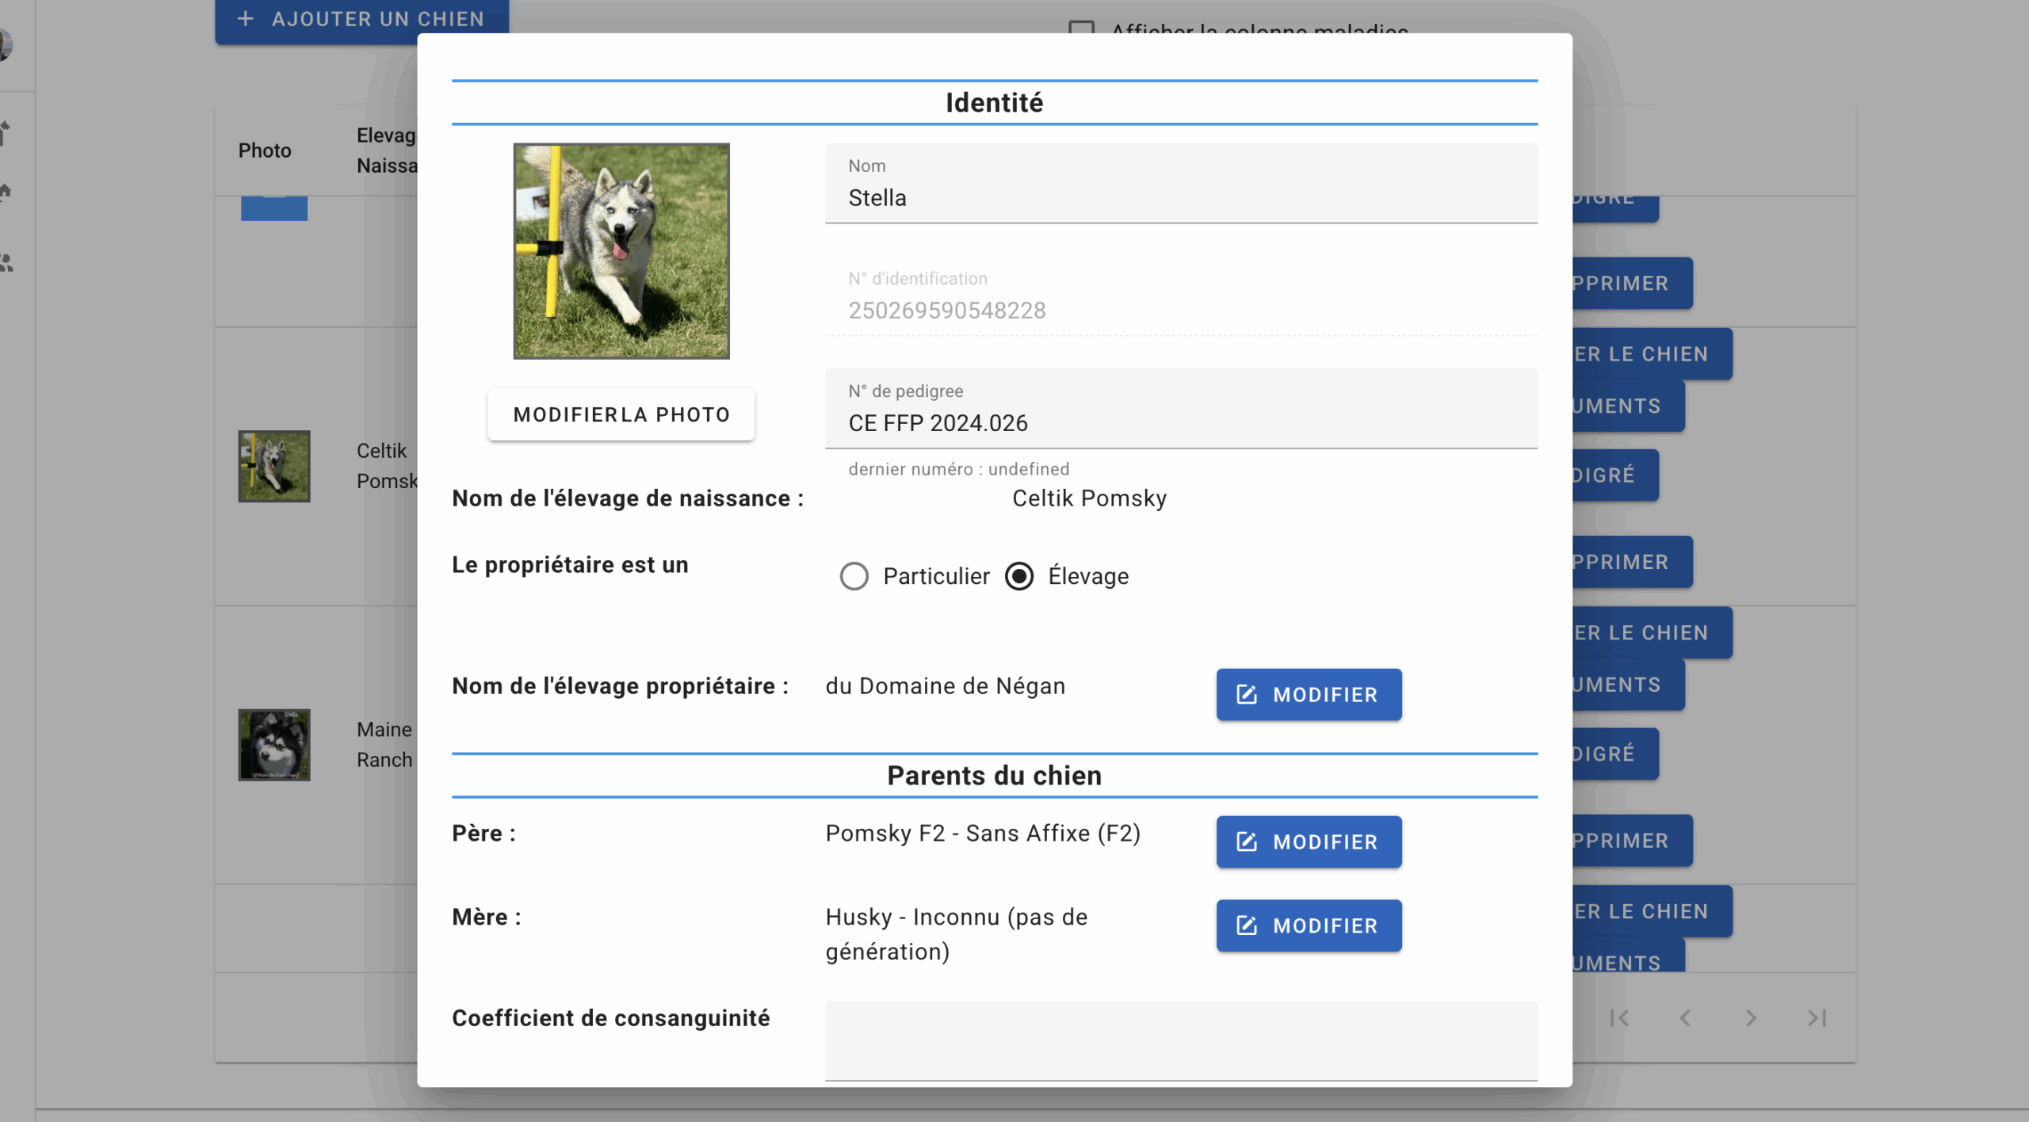
Task: Toggle the Afficher la colonne maladies checkbox
Action: point(1081,30)
